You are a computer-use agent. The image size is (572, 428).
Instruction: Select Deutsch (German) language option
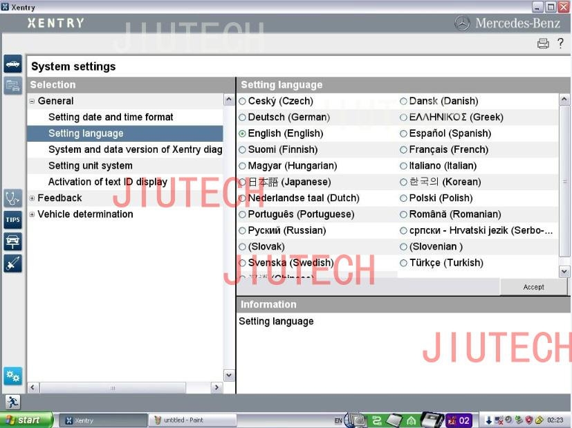click(284, 117)
